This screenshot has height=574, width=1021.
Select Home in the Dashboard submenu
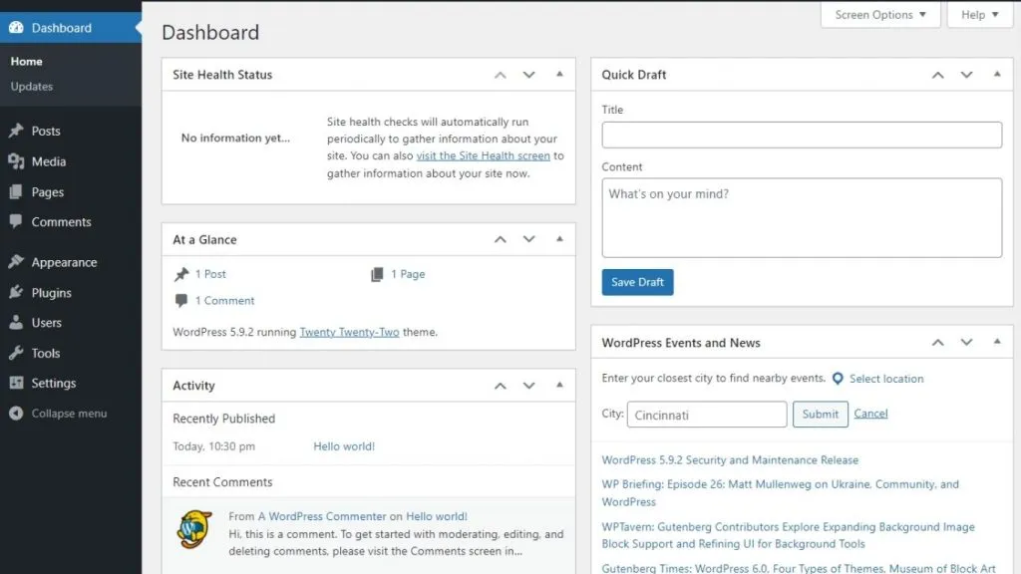[x=26, y=61]
